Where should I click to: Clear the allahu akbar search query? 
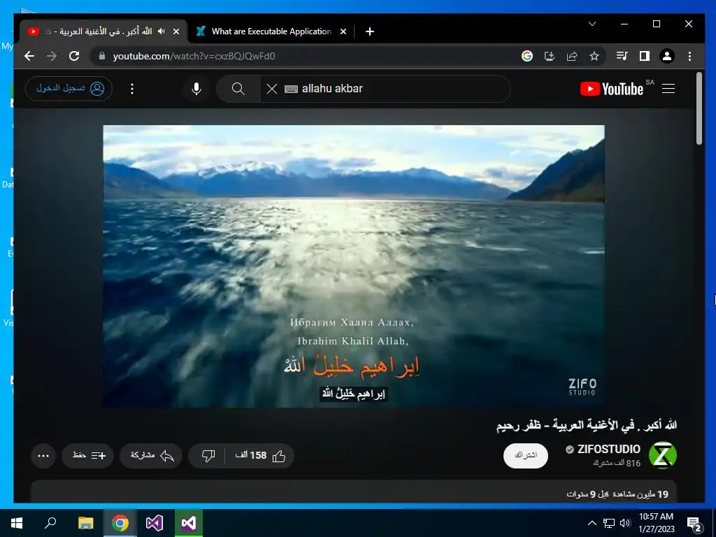272,89
